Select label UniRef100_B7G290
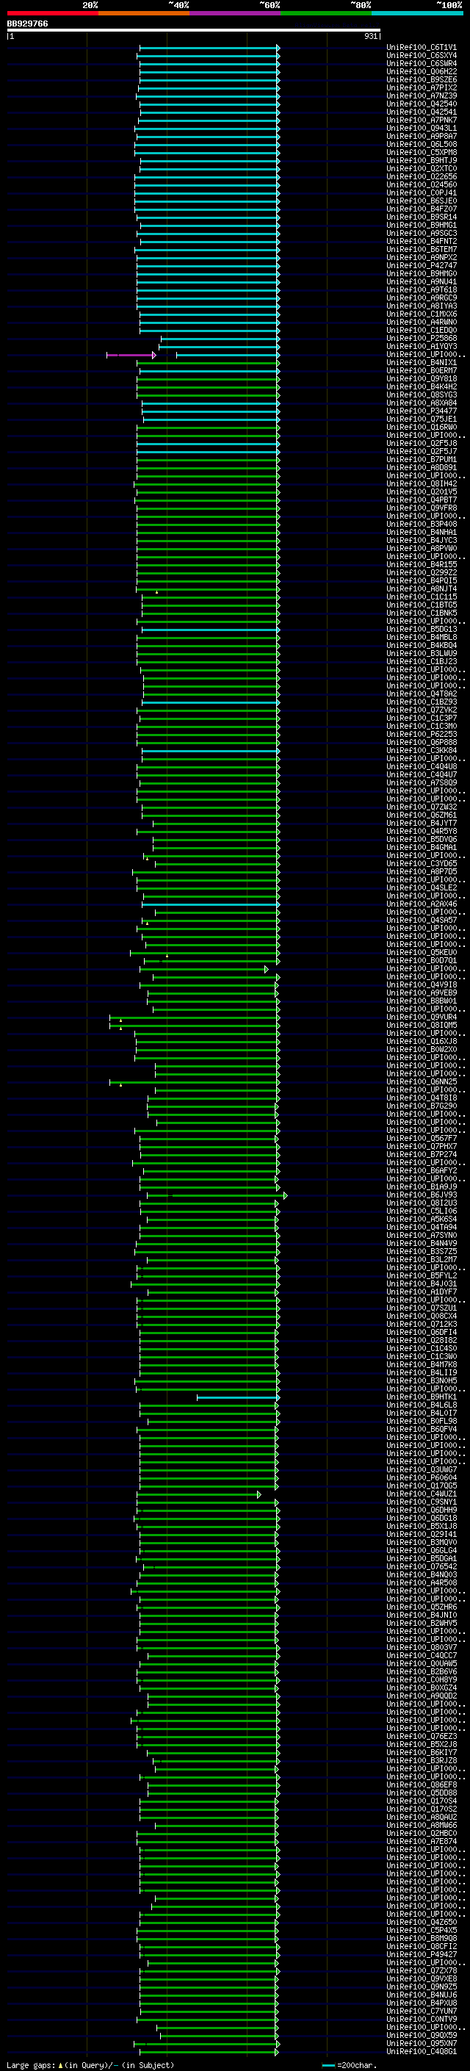This screenshot has height=2071, width=470. coord(421,1106)
